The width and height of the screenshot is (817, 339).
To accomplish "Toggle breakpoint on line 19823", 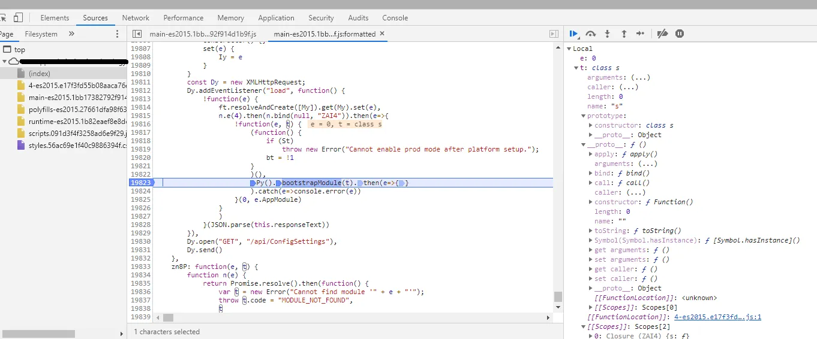I will (x=140, y=183).
